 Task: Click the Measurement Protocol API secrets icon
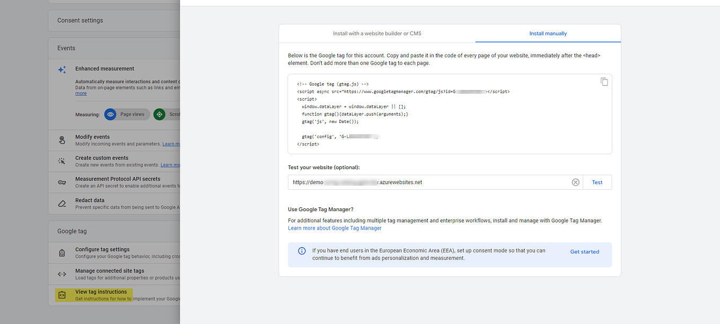point(62,182)
